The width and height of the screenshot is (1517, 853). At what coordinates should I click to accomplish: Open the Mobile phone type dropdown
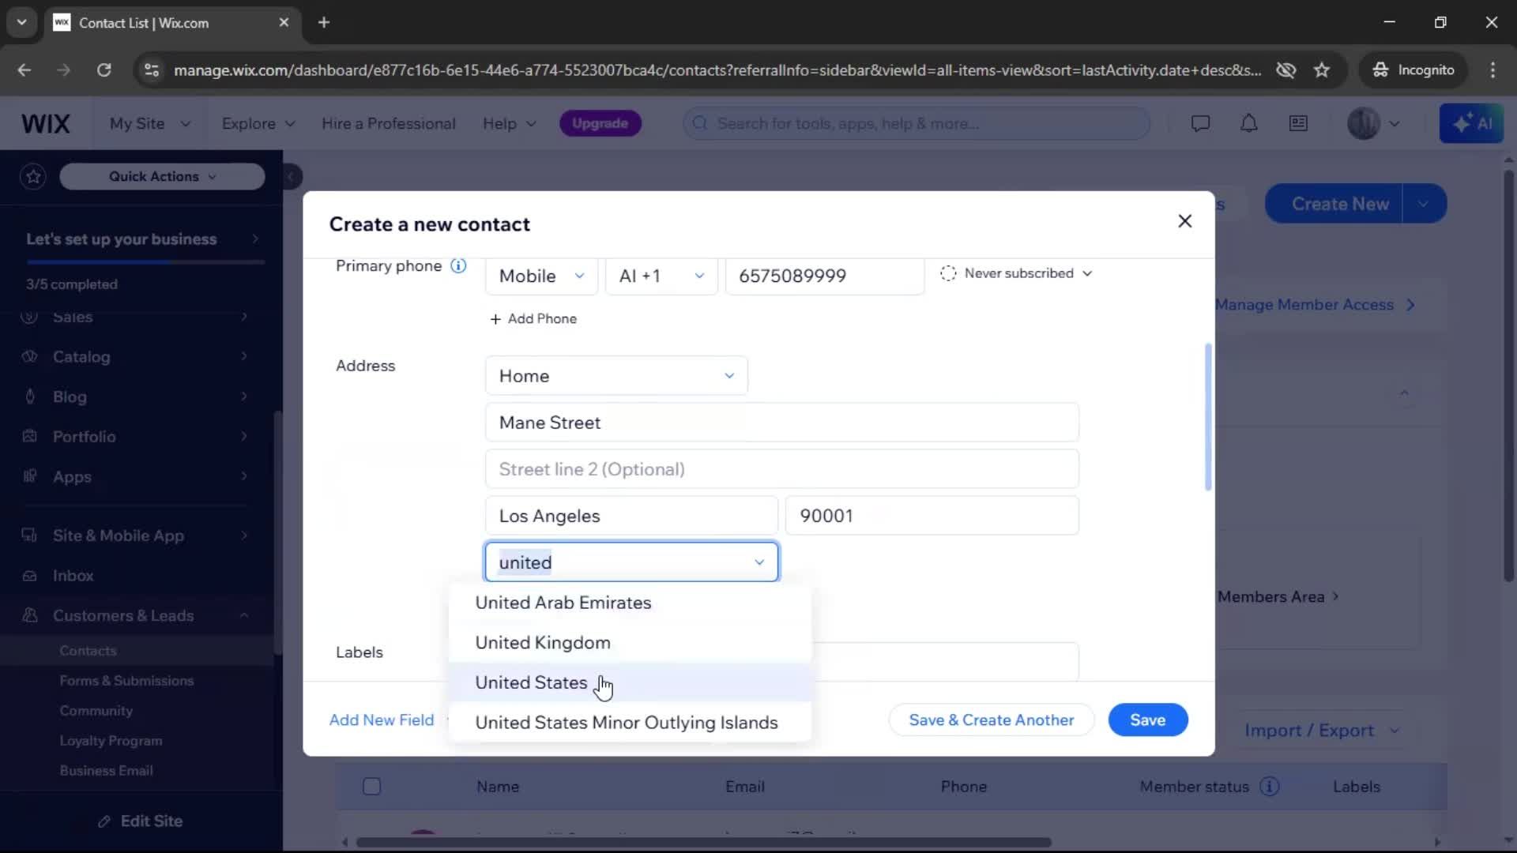(541, 276)
